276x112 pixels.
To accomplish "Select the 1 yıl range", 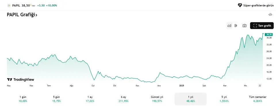I will coord(191,99).
